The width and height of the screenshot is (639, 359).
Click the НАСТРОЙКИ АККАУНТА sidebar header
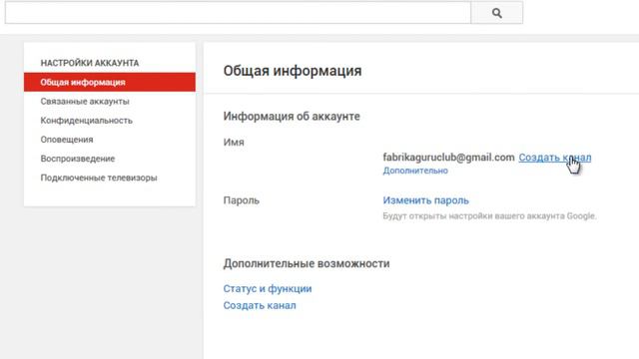pyautogui.click(x=90, y=63)
